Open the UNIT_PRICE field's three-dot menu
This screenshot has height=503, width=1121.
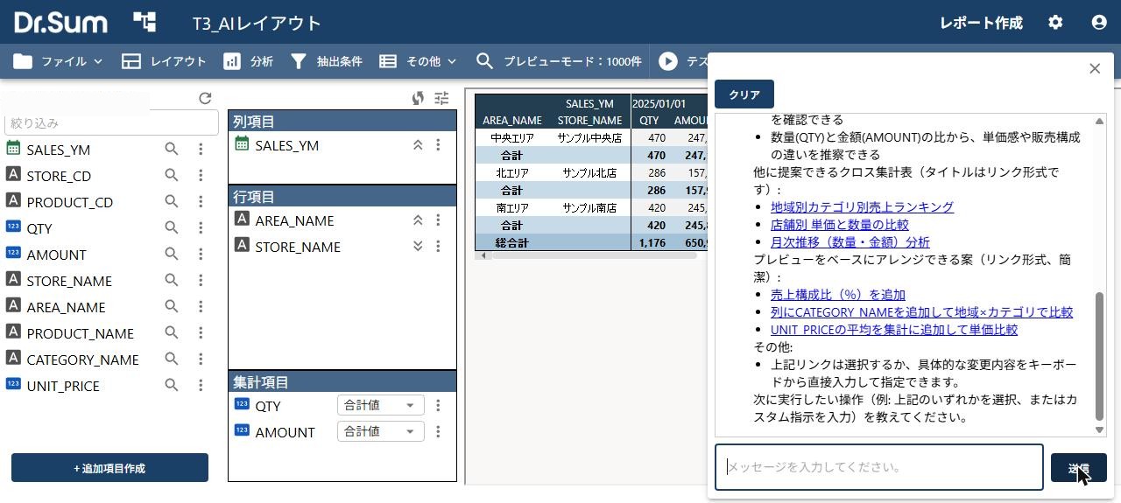[201, 386]
